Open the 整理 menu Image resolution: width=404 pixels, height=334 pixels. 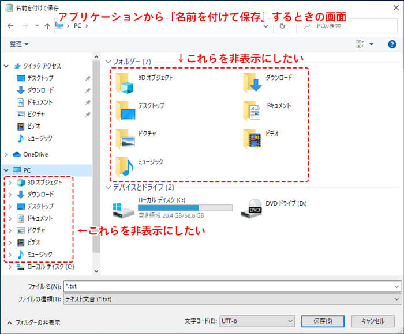click(19, 44)
